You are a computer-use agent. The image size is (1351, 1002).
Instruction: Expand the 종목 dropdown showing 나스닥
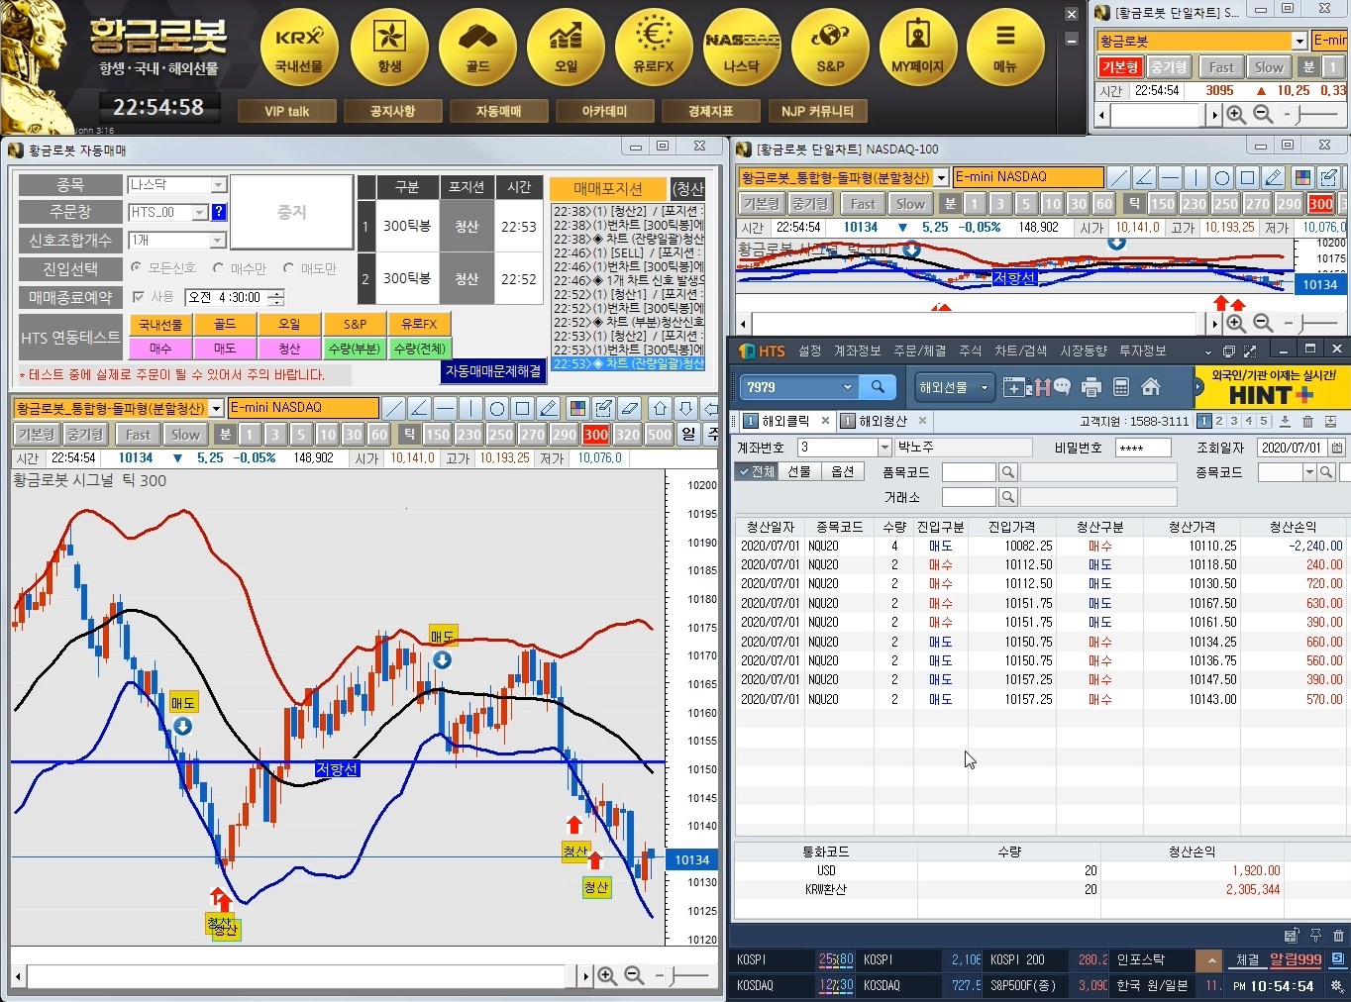click(219, 185)
